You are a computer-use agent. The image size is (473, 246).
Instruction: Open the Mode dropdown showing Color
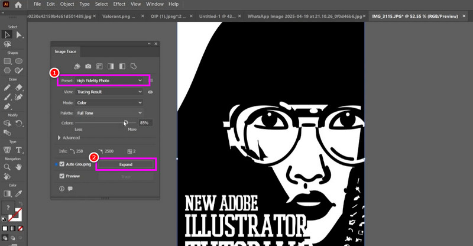109,103
